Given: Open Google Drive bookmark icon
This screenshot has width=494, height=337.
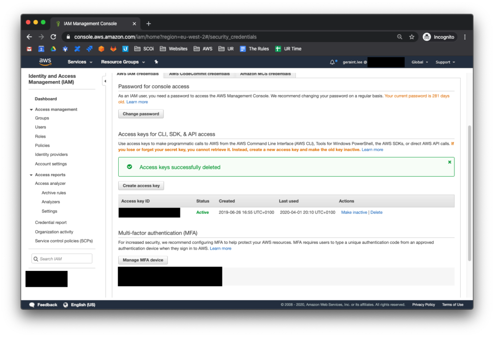Looking at the screenshot, I should 53,49.
